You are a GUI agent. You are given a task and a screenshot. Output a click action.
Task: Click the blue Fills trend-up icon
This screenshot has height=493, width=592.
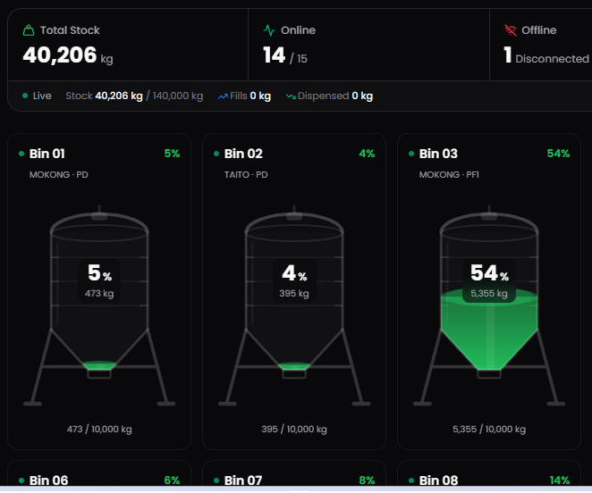[x=223, y=96]
